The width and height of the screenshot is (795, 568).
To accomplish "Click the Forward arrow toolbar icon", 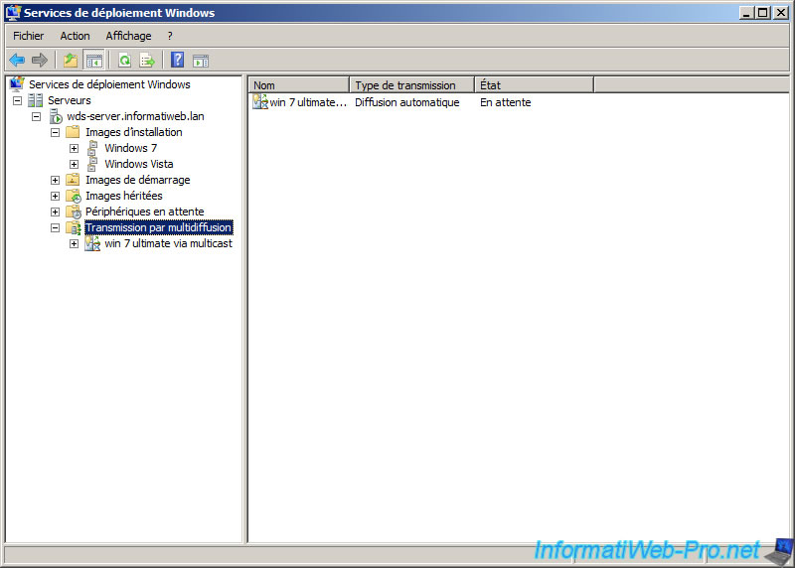I will pos(40,61).
